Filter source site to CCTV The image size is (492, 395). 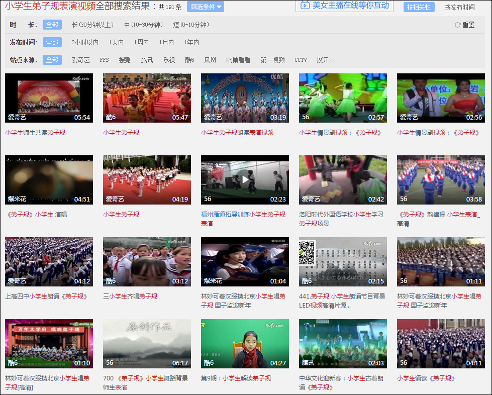coord(301,60)
